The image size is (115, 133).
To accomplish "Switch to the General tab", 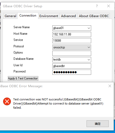I will point(10,16).
